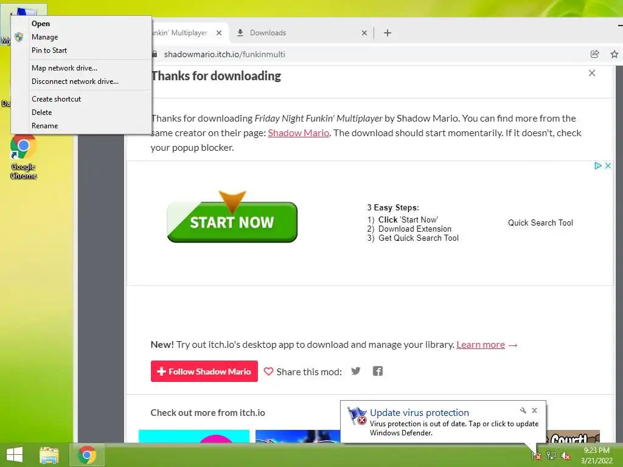
Task: Select the Google Chrome desktop shortcut
Action: 24,157
